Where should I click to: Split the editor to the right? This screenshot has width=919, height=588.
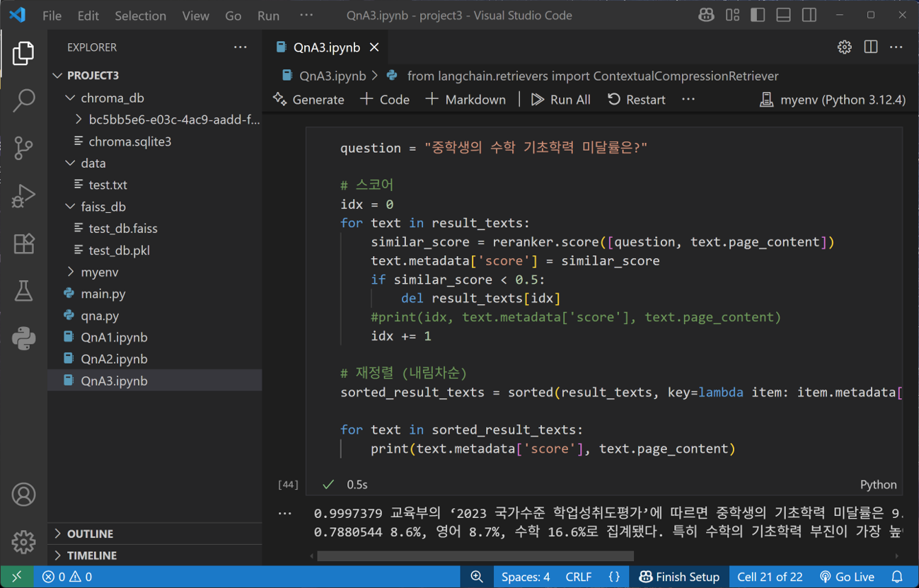pyautogui.click(x=871, y=47)
